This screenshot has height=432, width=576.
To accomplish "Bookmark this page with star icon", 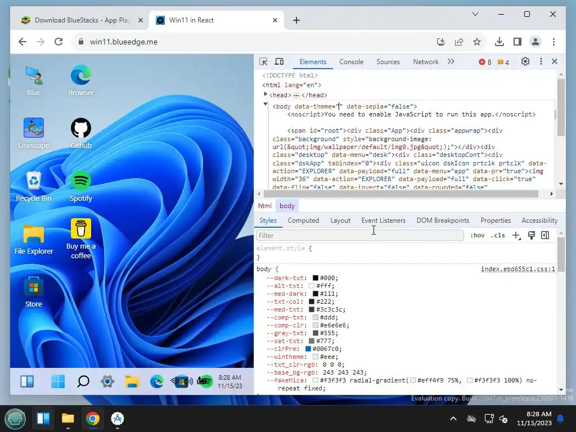I will click(477, 42).
